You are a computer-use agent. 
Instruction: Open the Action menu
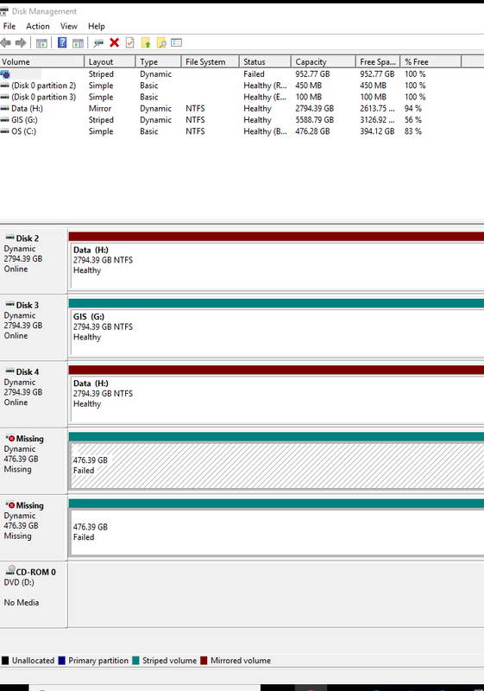click(x=38, y=26)
